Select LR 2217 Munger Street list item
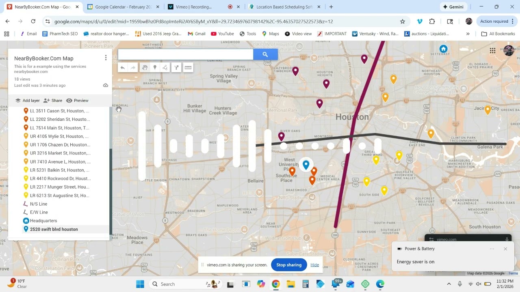This screenshot has width=520, height=292. pyautogui.click(x=60, y=187)
